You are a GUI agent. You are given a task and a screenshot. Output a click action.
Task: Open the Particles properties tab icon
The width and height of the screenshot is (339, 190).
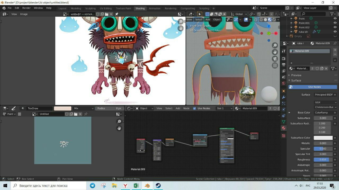[x=284, y=103]
